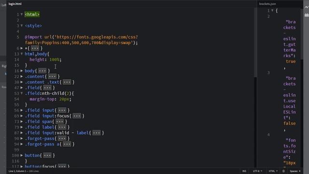The height and width of the screenshot is (174, 309).
Task: Collapse the <html> block on line 1
Action: pyautogui.click(x=22, y=14)
